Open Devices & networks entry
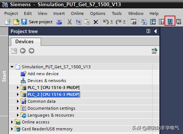The width and height of the screenshot is (183, 134). (47, 81)
